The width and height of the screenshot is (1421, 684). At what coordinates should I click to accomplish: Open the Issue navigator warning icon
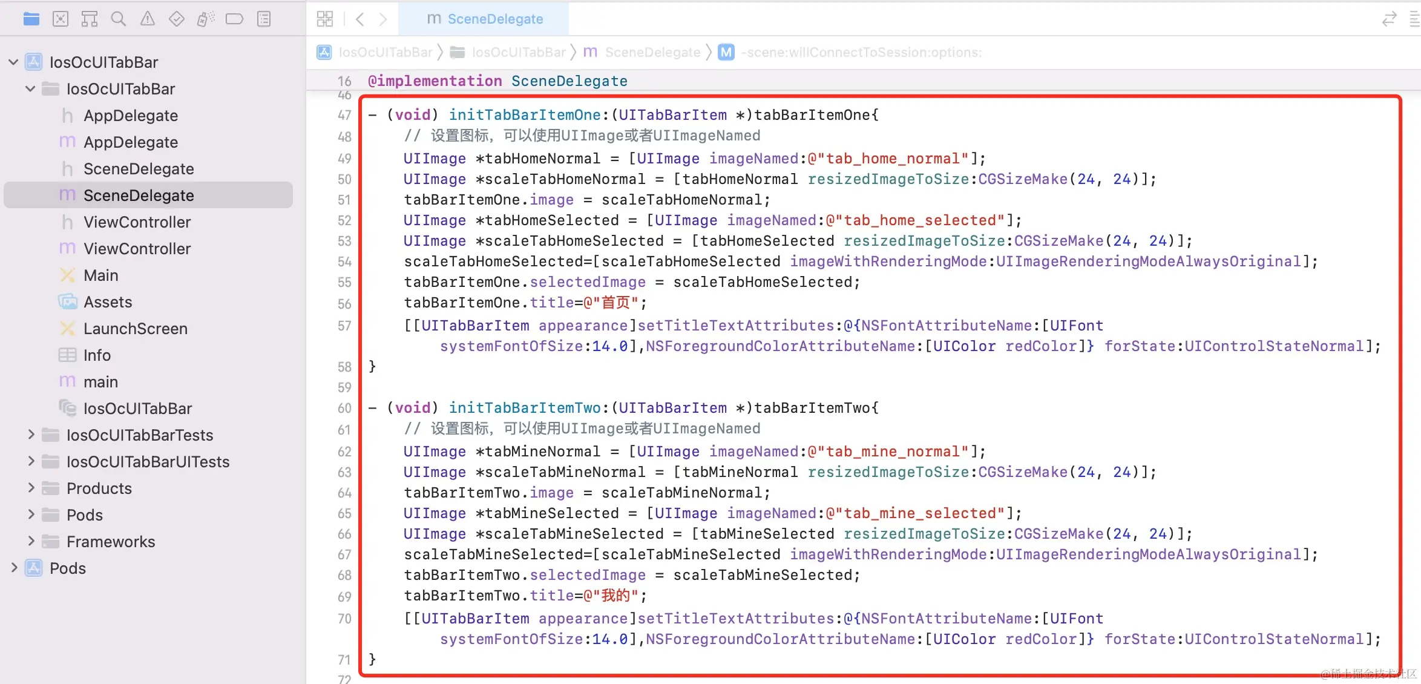(x=148, y=19)
